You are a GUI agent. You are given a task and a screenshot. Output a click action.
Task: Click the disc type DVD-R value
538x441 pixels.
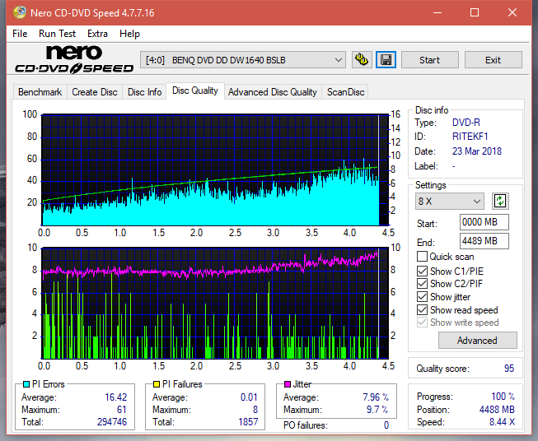click(x=466, y=123)
